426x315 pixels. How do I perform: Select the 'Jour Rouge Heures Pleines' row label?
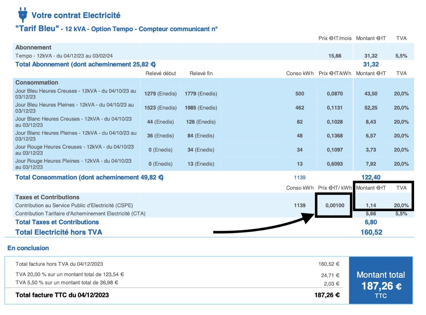tap(73, 164)
